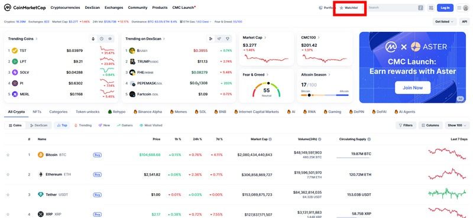The image size is (473, 218).
Task: Open Bitcoin last 7 days sparkline chart
Action: click(447, 154)
